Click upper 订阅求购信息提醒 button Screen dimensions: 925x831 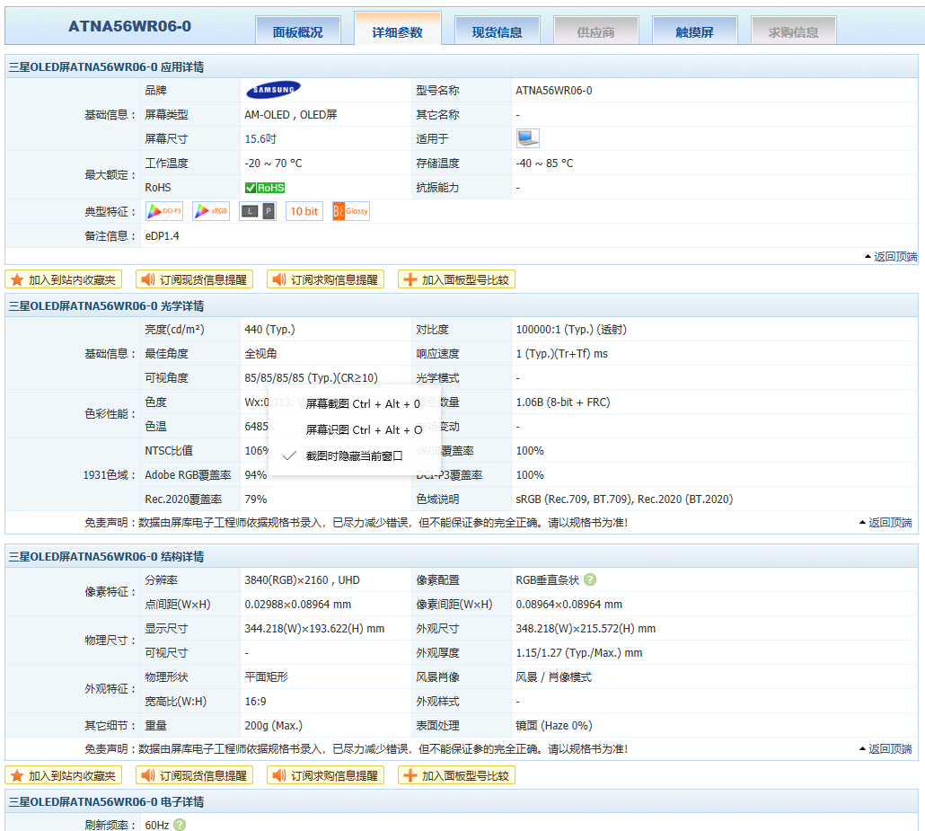pyautogui.click(x=326, y=279)
